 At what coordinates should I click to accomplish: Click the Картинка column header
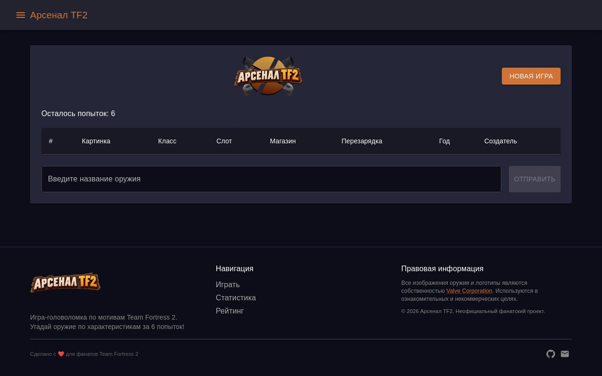(x=96, y=141)
